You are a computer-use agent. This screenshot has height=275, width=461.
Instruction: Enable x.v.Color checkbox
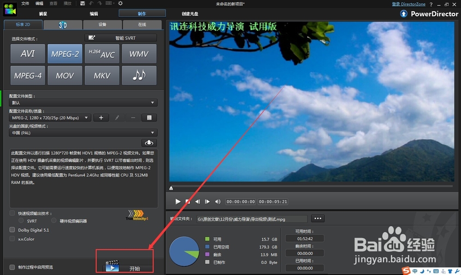(x=12, y=239)
